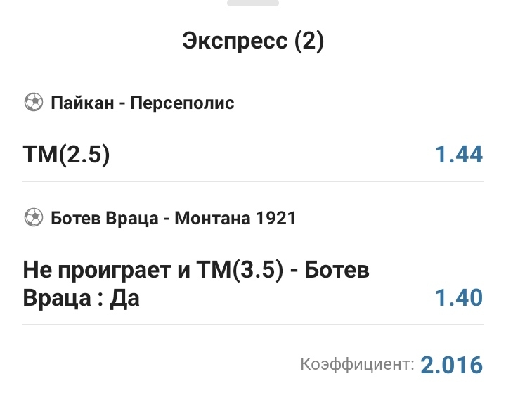Tap the 1.44 odds value
This screenshot has width=506, height=407.
click(459, 154)
